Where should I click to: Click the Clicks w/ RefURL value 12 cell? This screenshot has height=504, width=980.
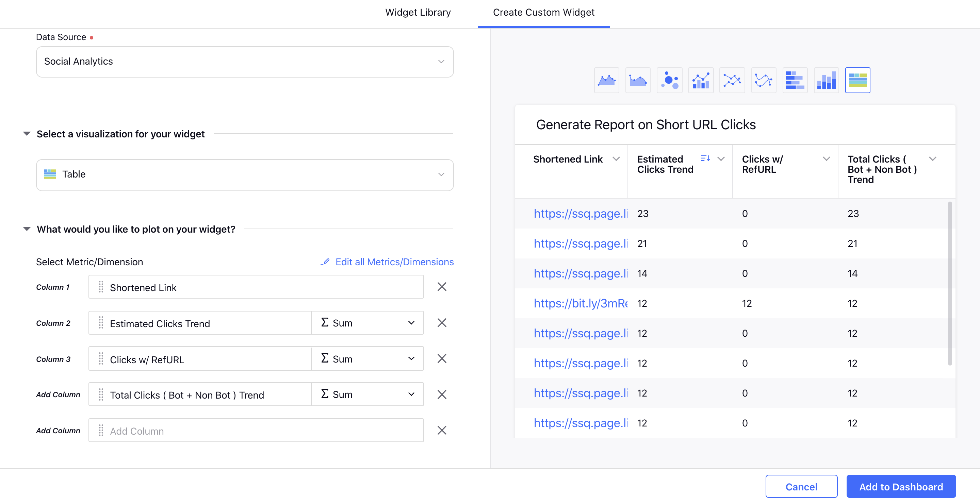(x=747, y=303)
